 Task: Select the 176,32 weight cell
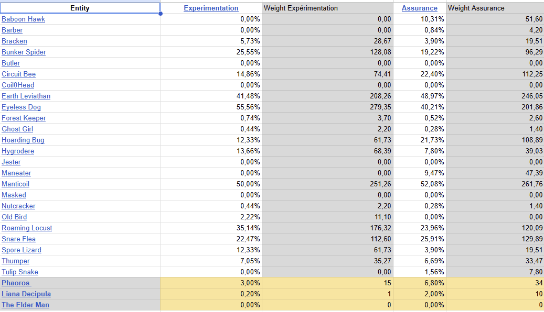[327, 228]
